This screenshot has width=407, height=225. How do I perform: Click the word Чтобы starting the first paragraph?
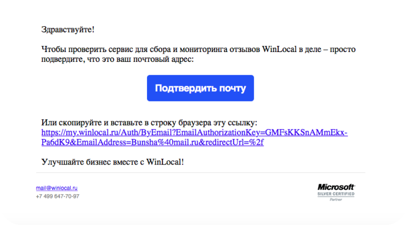[53, 49]
